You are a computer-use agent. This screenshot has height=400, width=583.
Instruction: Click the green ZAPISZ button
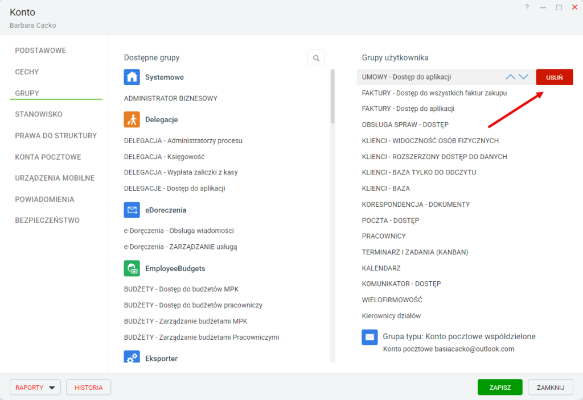point(500,388)
